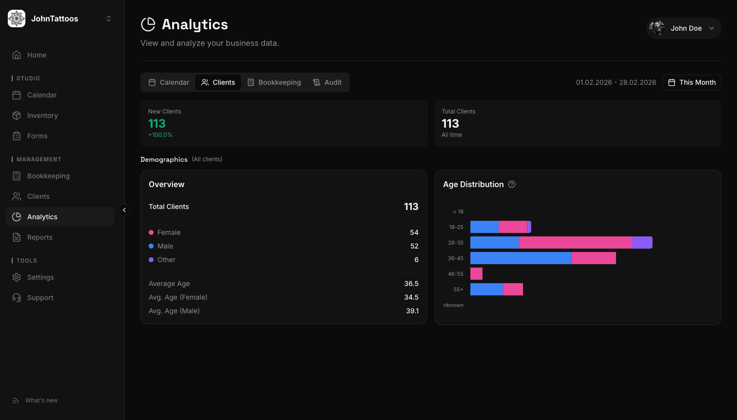Select the Audit tab
This screenshot has width=737, height=420.
(x=328, y=82)
